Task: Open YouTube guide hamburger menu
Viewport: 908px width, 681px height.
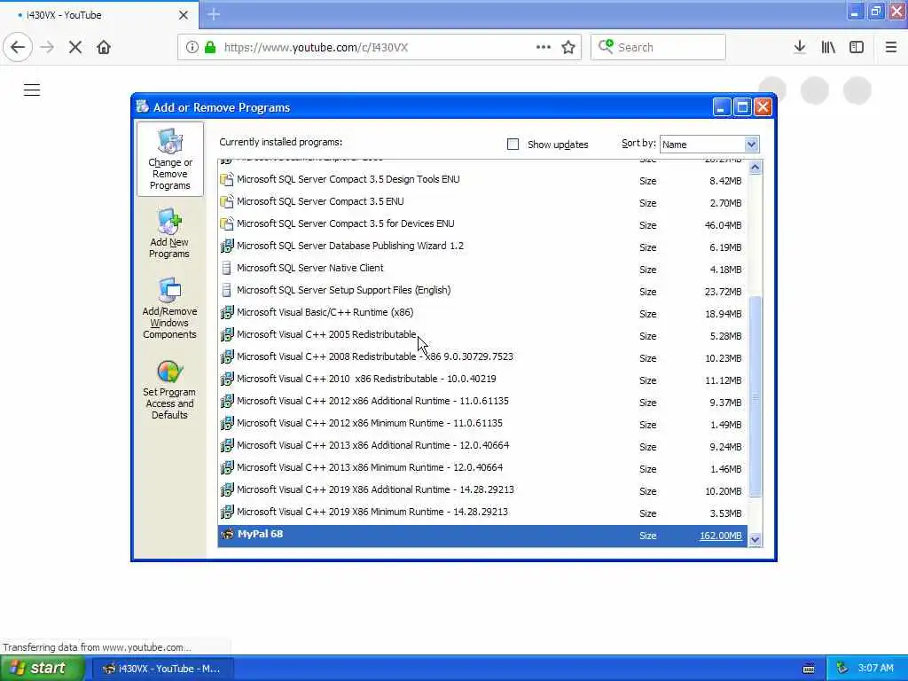Action: pos(32,90)
